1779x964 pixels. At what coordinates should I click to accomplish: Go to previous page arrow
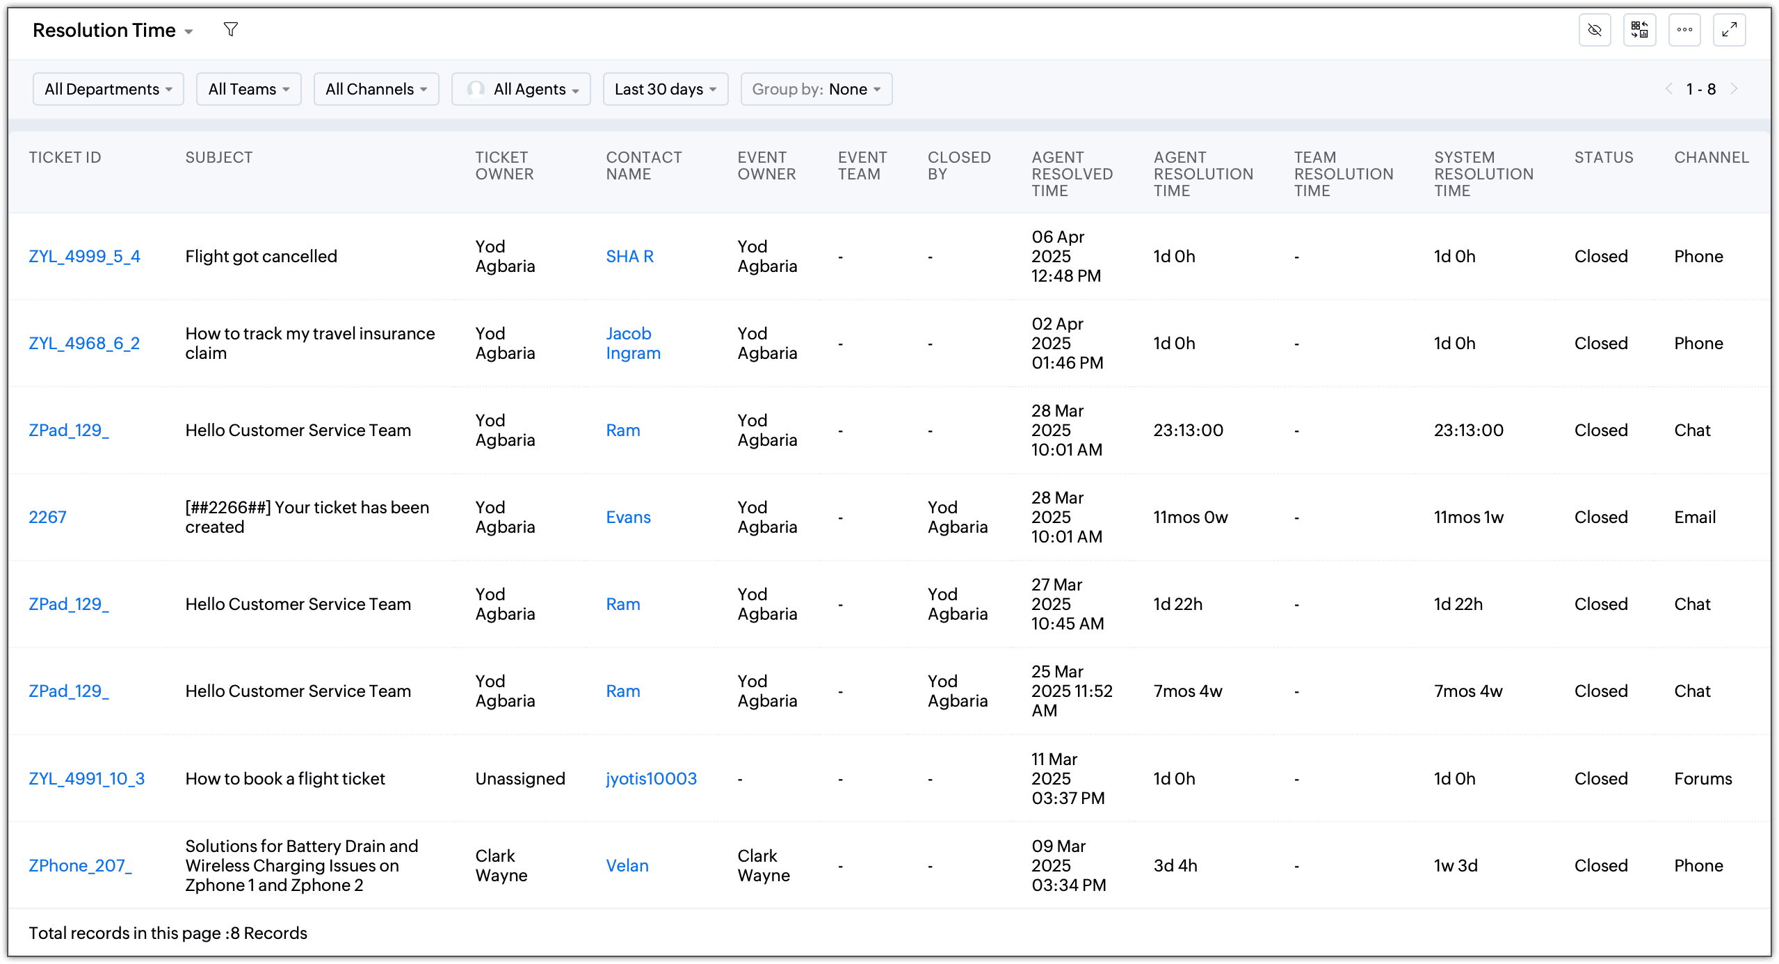click(1668, 89)
